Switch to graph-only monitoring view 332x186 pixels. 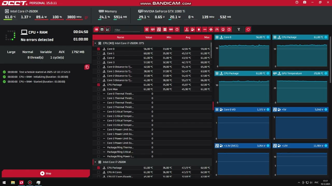pyautogui.click(x=108, y=29)
